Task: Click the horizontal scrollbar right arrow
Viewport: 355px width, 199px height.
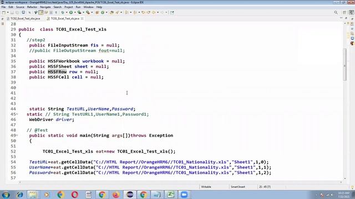Action: [x=341, y=182]
